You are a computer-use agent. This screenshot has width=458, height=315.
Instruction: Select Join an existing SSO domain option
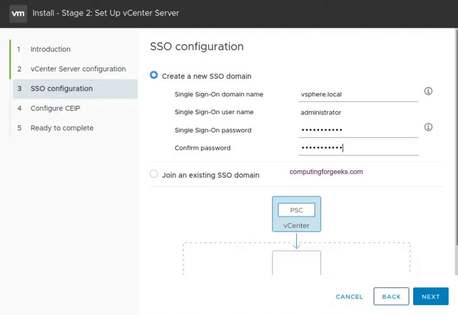point(154,174)
